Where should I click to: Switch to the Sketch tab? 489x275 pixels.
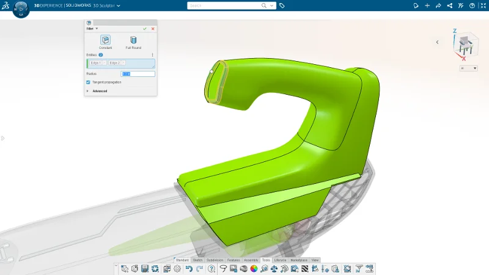198,260
